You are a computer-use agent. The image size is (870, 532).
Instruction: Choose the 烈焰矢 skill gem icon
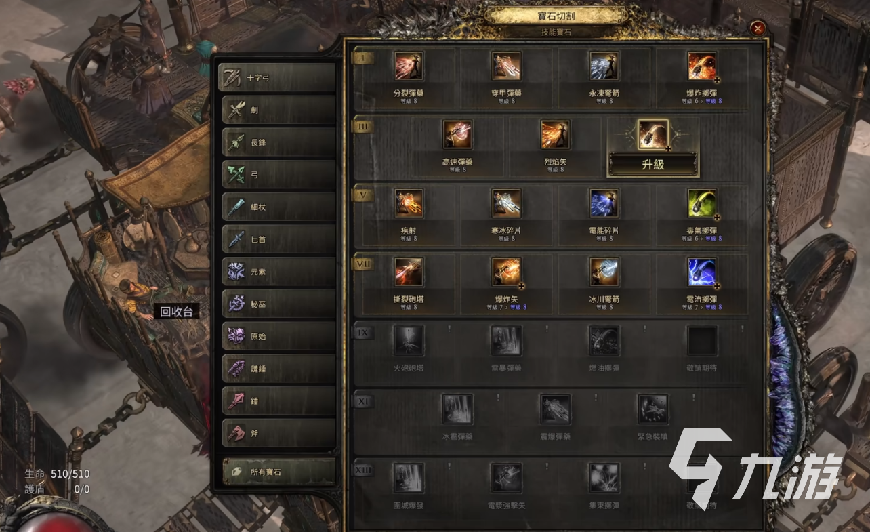click(555, 134)
